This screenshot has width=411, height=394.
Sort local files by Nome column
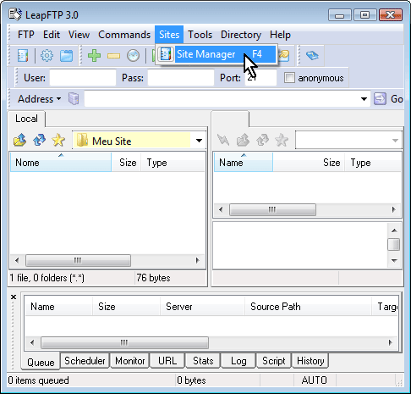[x=61, y=162]
